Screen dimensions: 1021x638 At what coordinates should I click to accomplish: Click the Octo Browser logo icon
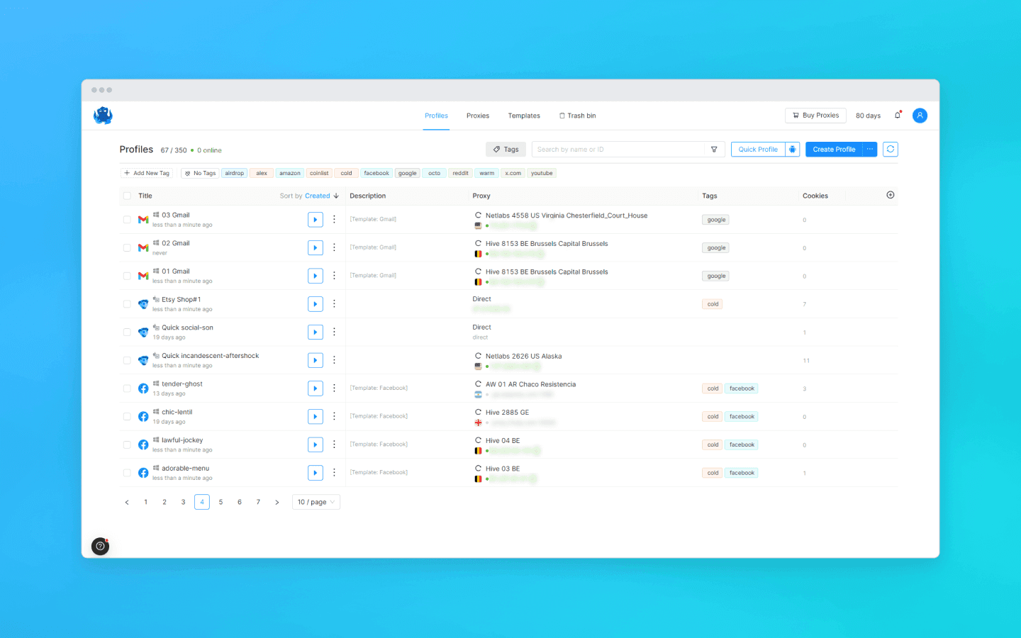(103, 116)
